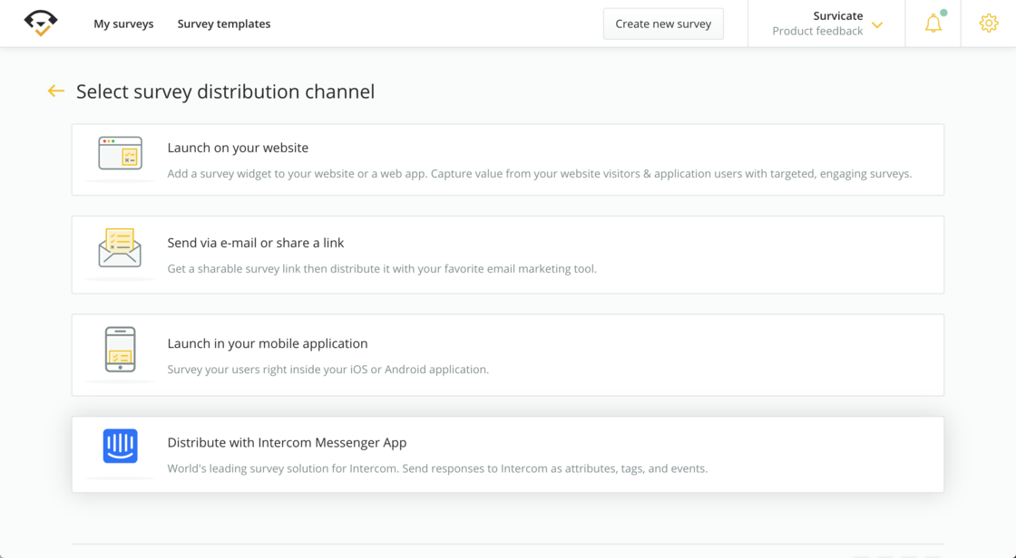The image size is (1016, 558).
Task: Click Create new survey button
Action: point(663,24)
